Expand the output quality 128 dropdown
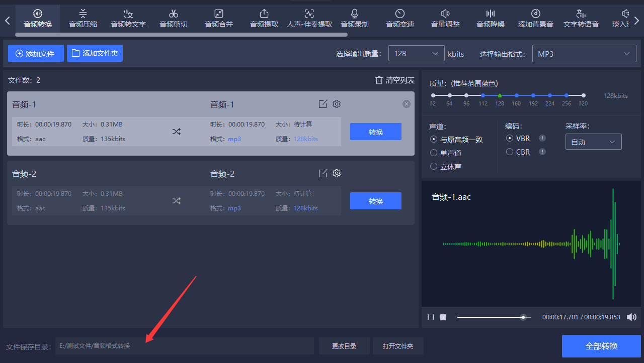Image resolution: width=644 pixels, height=363 pixels. 416,54
